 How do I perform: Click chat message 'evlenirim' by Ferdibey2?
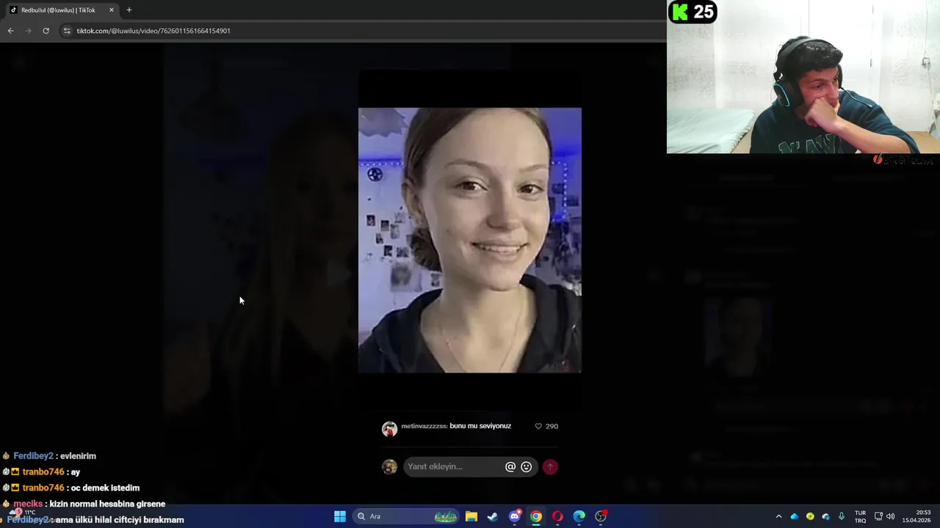78,456
